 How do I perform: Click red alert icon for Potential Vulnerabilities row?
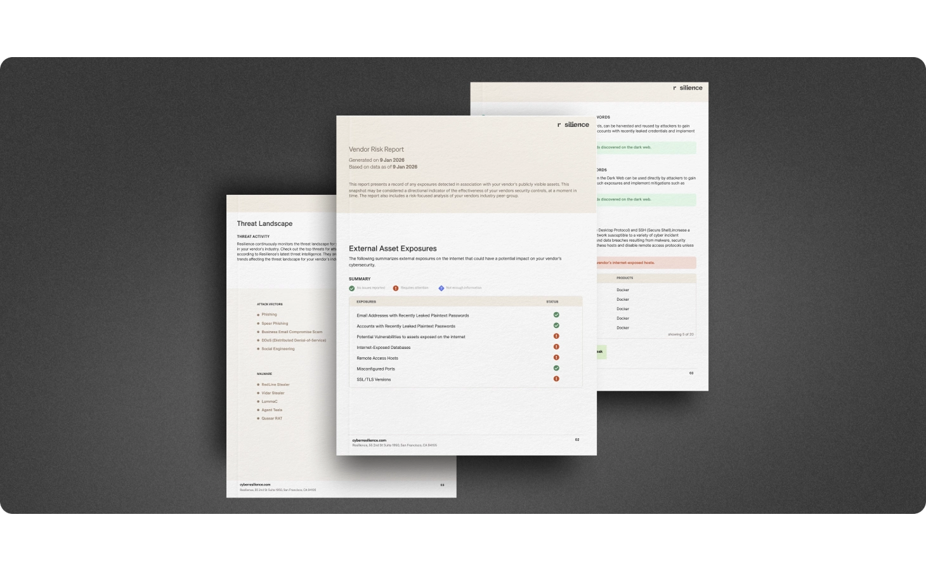[556, 336]
